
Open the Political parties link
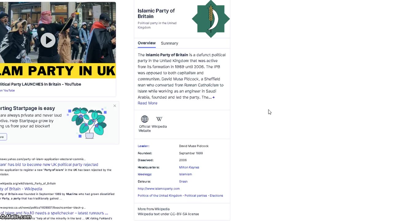pos(196,196)
